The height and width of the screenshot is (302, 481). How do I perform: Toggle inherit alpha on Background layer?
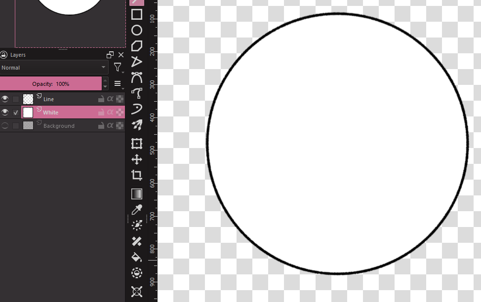click(110, 125)
